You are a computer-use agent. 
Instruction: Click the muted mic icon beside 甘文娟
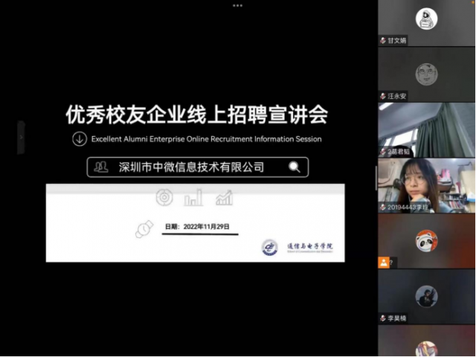point(383,40)
